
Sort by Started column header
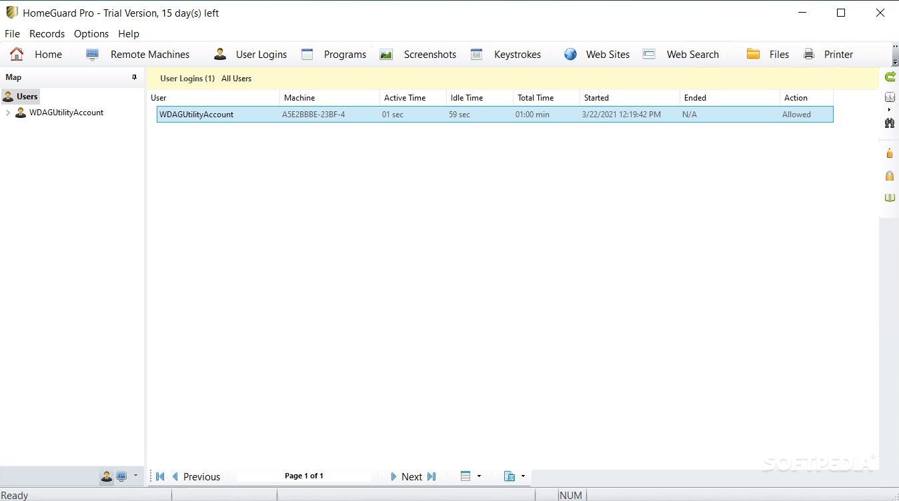point(630,98)
